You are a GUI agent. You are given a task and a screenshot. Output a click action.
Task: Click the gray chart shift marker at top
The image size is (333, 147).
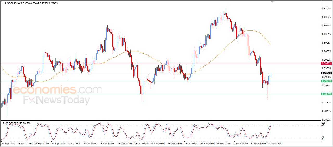(272, 2)
